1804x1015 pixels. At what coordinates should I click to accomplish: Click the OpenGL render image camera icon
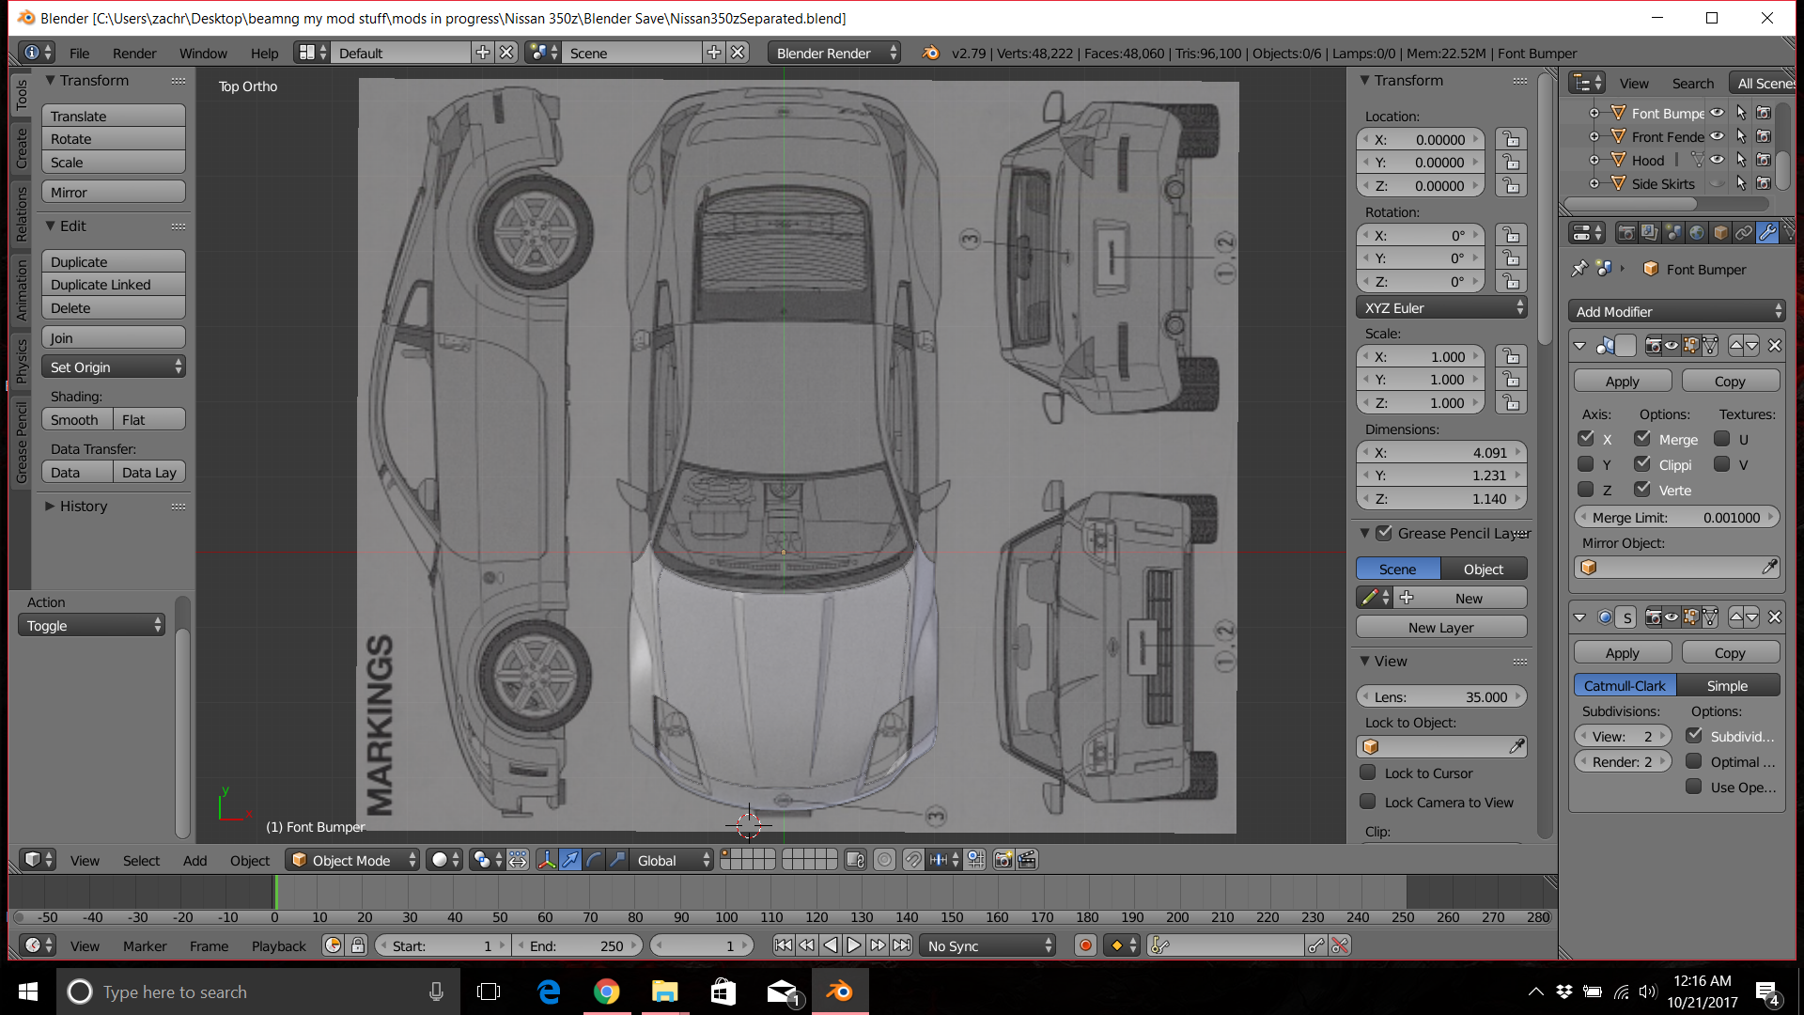[x=1003, y=860]
